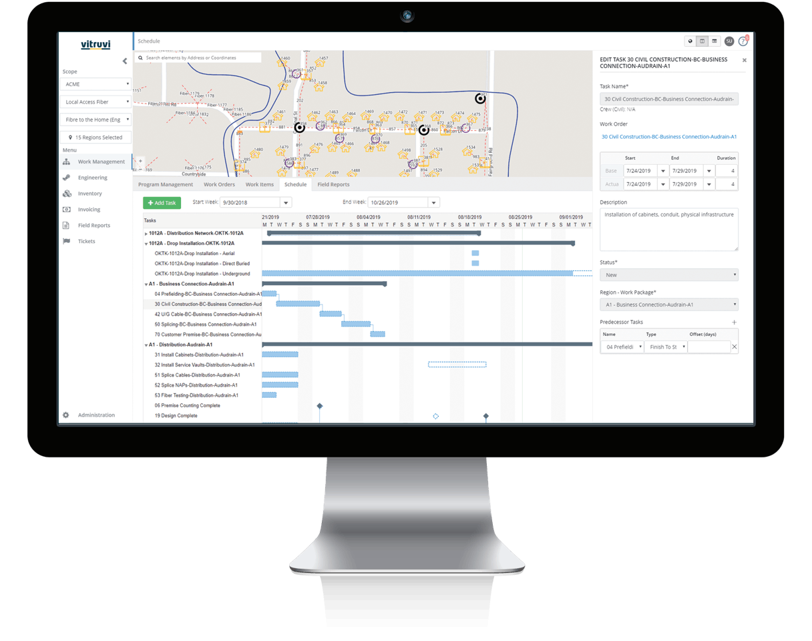Open help via the question mark icon
812x641 pixels.
tap(743, 41)
